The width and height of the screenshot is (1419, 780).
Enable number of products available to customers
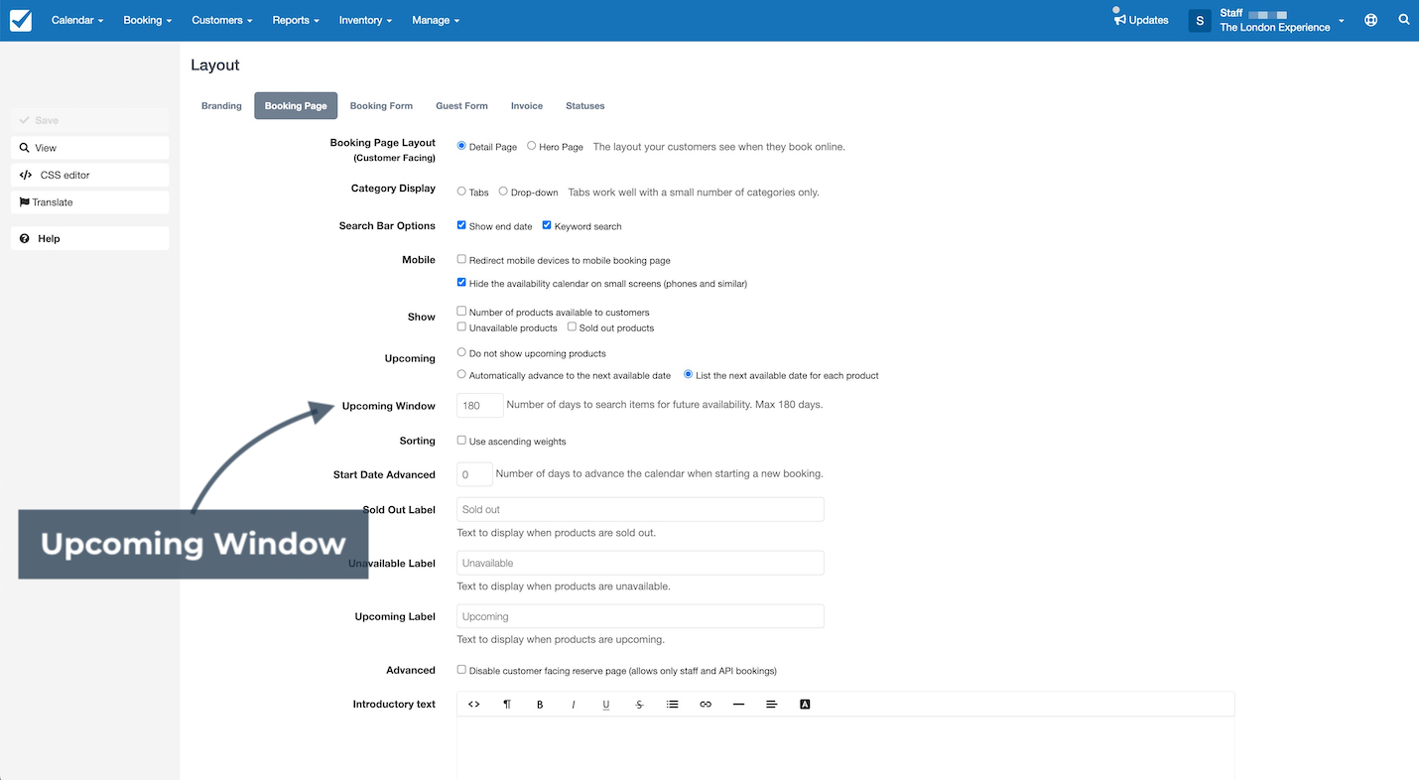click(461, 311)
